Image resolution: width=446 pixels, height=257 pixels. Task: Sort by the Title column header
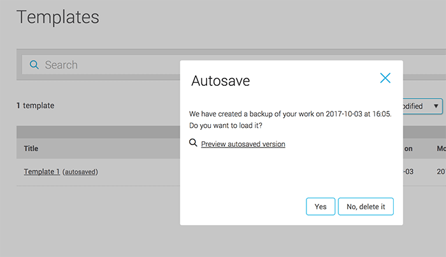pyautogui.click(x=31, y=149)
